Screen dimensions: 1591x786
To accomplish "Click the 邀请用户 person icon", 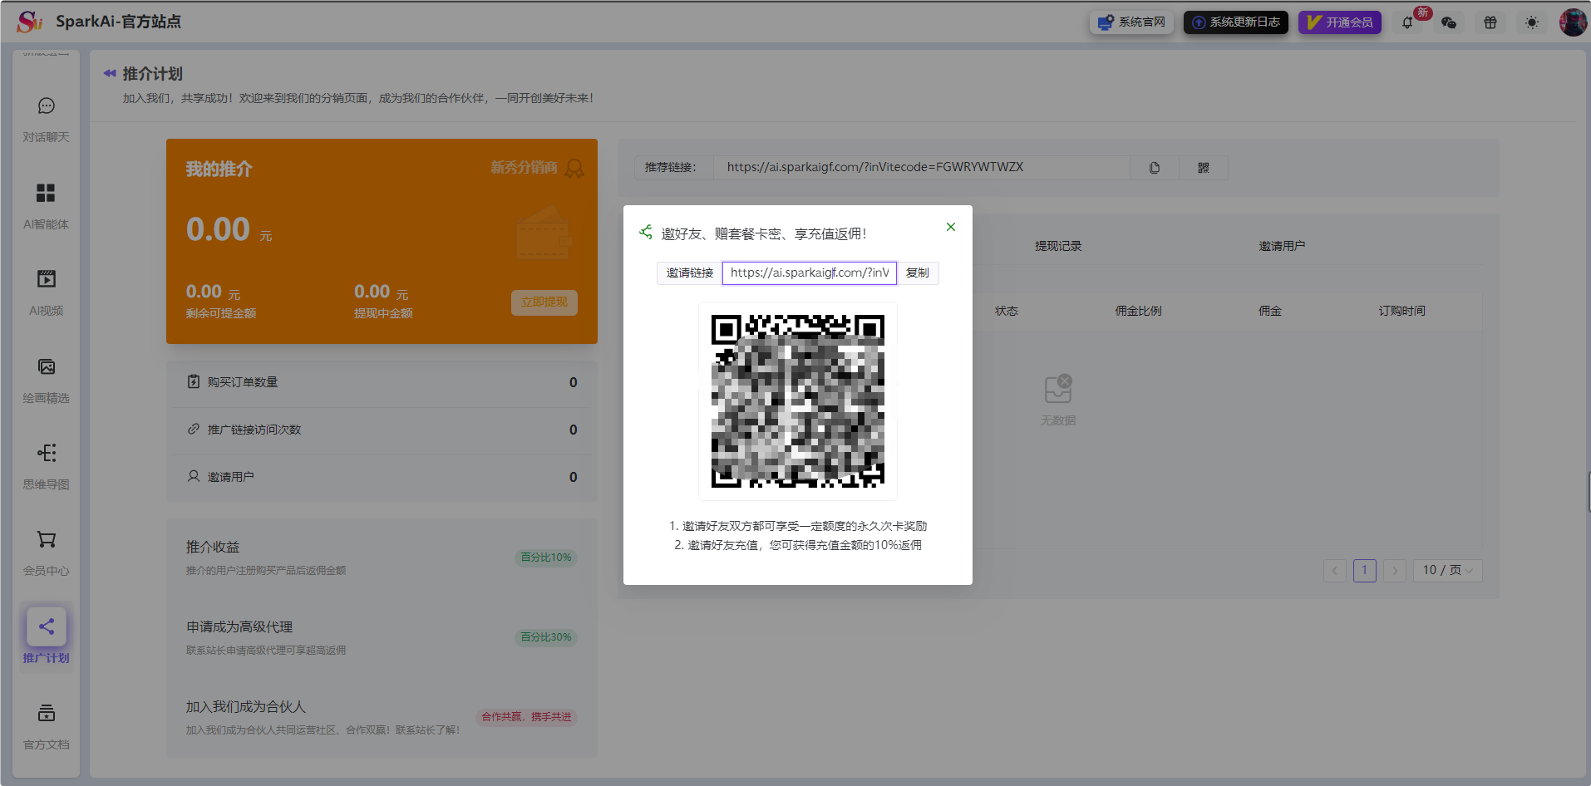I will 194,476.
